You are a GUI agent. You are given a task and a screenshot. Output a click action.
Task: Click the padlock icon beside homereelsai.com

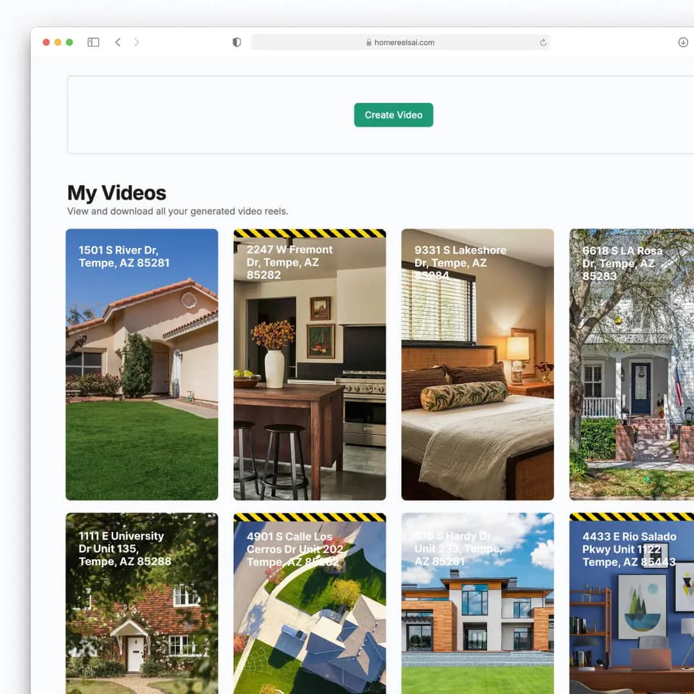368,42
